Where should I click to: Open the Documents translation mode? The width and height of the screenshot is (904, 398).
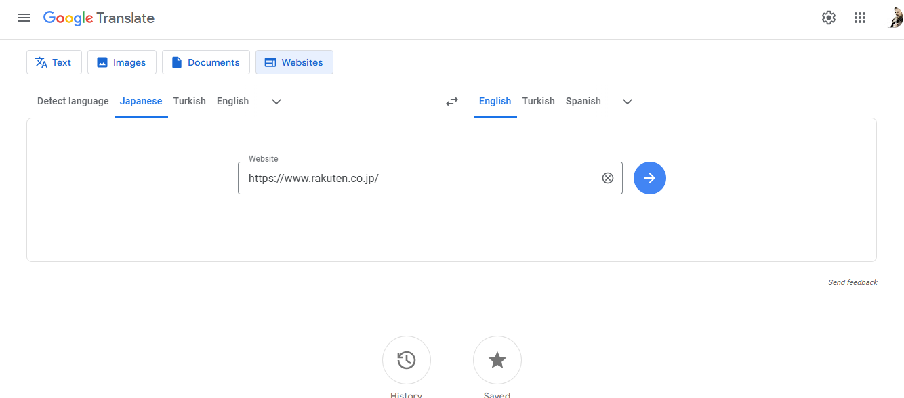[206, 62]
